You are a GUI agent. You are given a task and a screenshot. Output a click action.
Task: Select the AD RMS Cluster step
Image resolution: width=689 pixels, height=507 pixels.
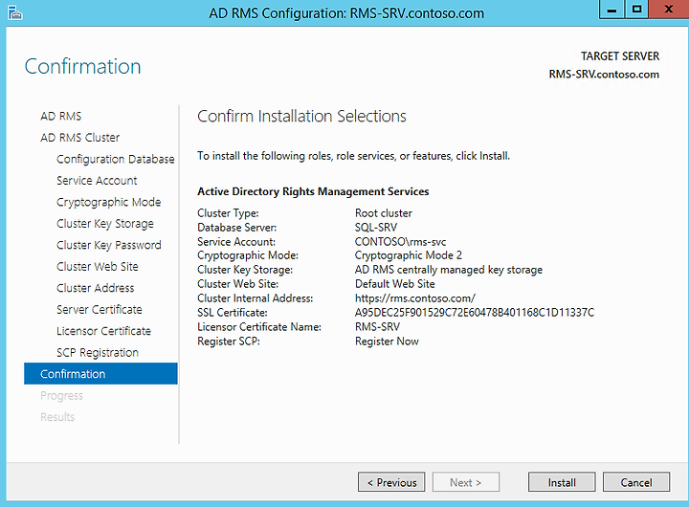[80, 138]
